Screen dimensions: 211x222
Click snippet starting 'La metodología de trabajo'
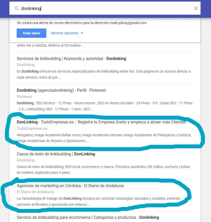click(x=98, y=202)
